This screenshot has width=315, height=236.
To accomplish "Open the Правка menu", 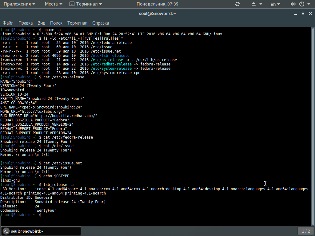I will (x=26, y=23).
